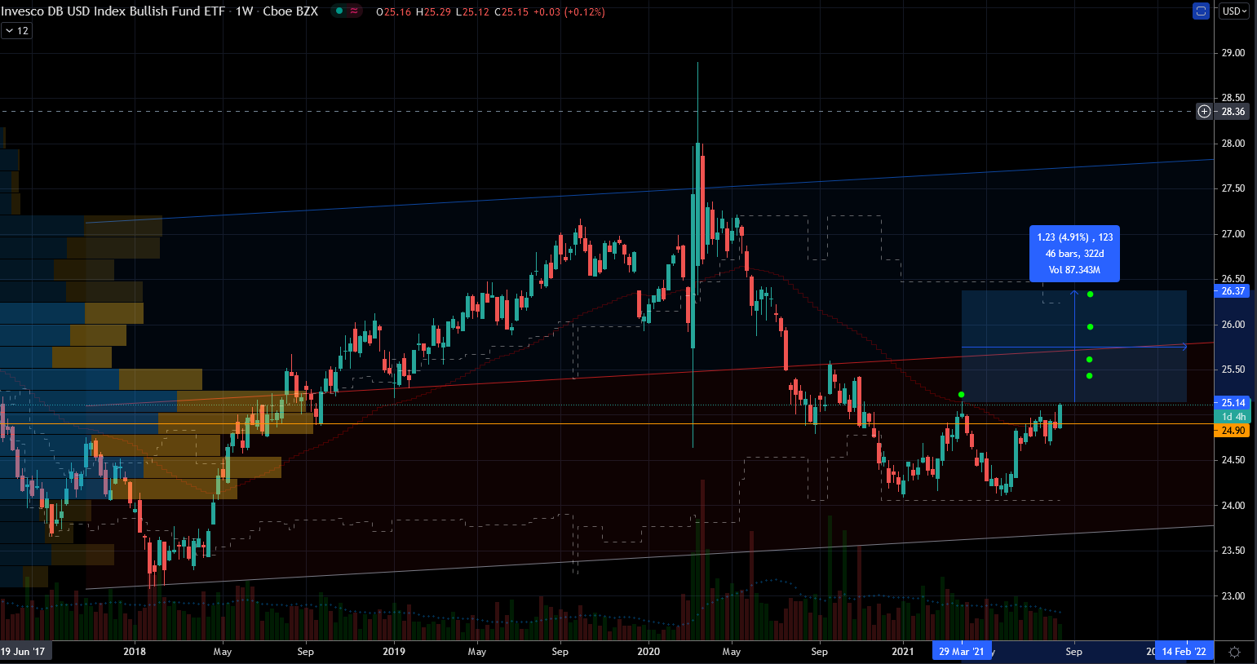Image resolution: width=1257 pixels, height=664 pixels.
Task: Toggle the green market status dot
Action: tap(339, 11)
